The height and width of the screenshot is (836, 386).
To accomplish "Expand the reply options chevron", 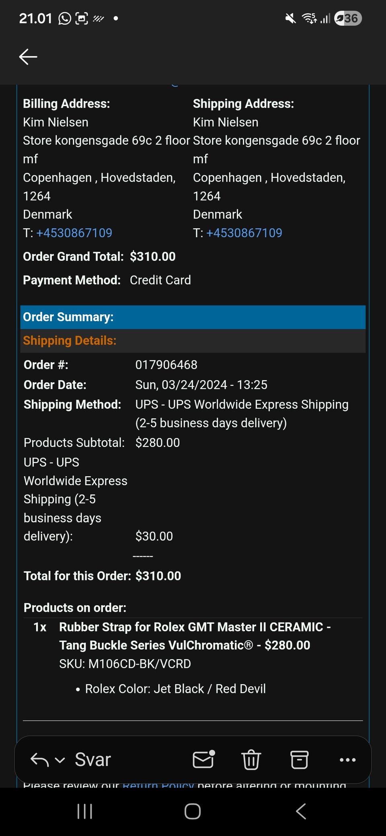I will click(x=60, y=760).
